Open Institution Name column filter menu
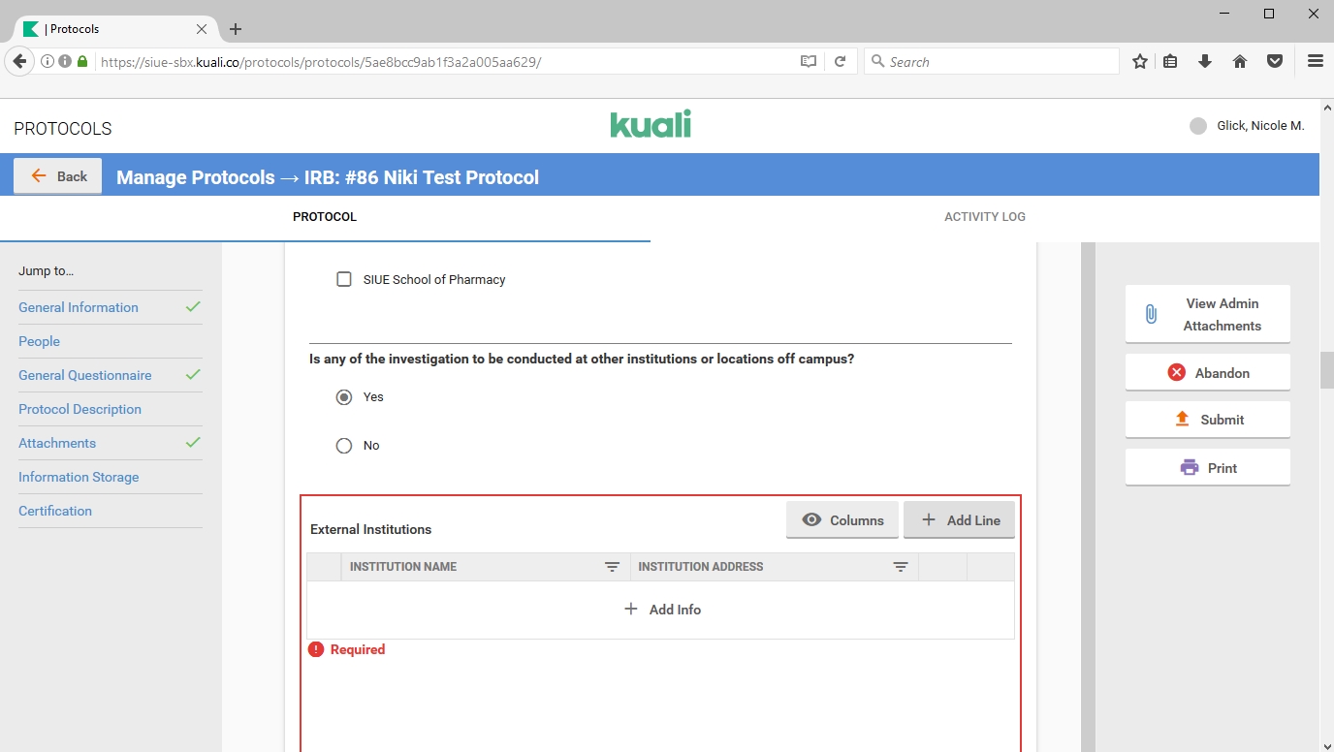 [x=612, y=567]
